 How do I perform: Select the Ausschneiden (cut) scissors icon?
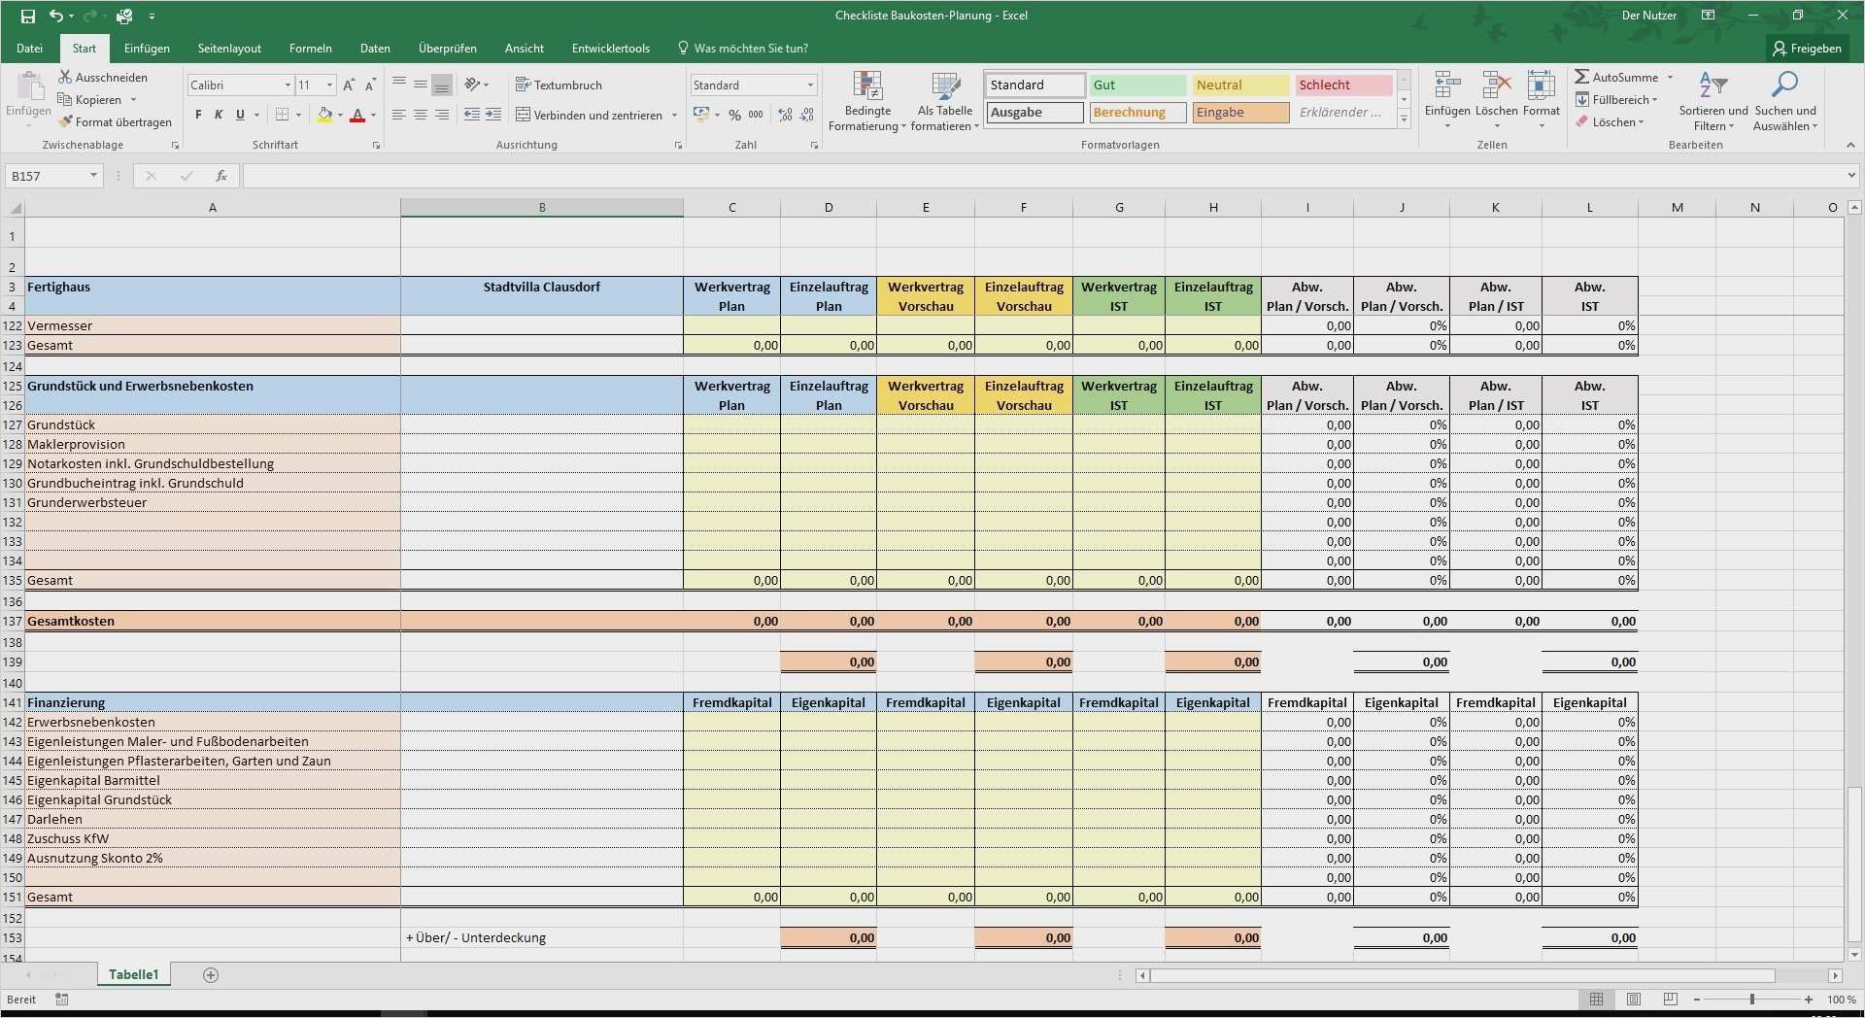(65, 77)
